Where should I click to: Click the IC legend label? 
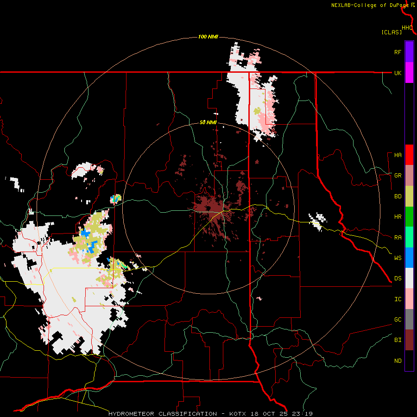pyautogui.click(x=398, y=299)
